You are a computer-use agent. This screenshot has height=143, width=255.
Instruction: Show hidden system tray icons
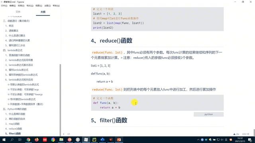(198, 139)
